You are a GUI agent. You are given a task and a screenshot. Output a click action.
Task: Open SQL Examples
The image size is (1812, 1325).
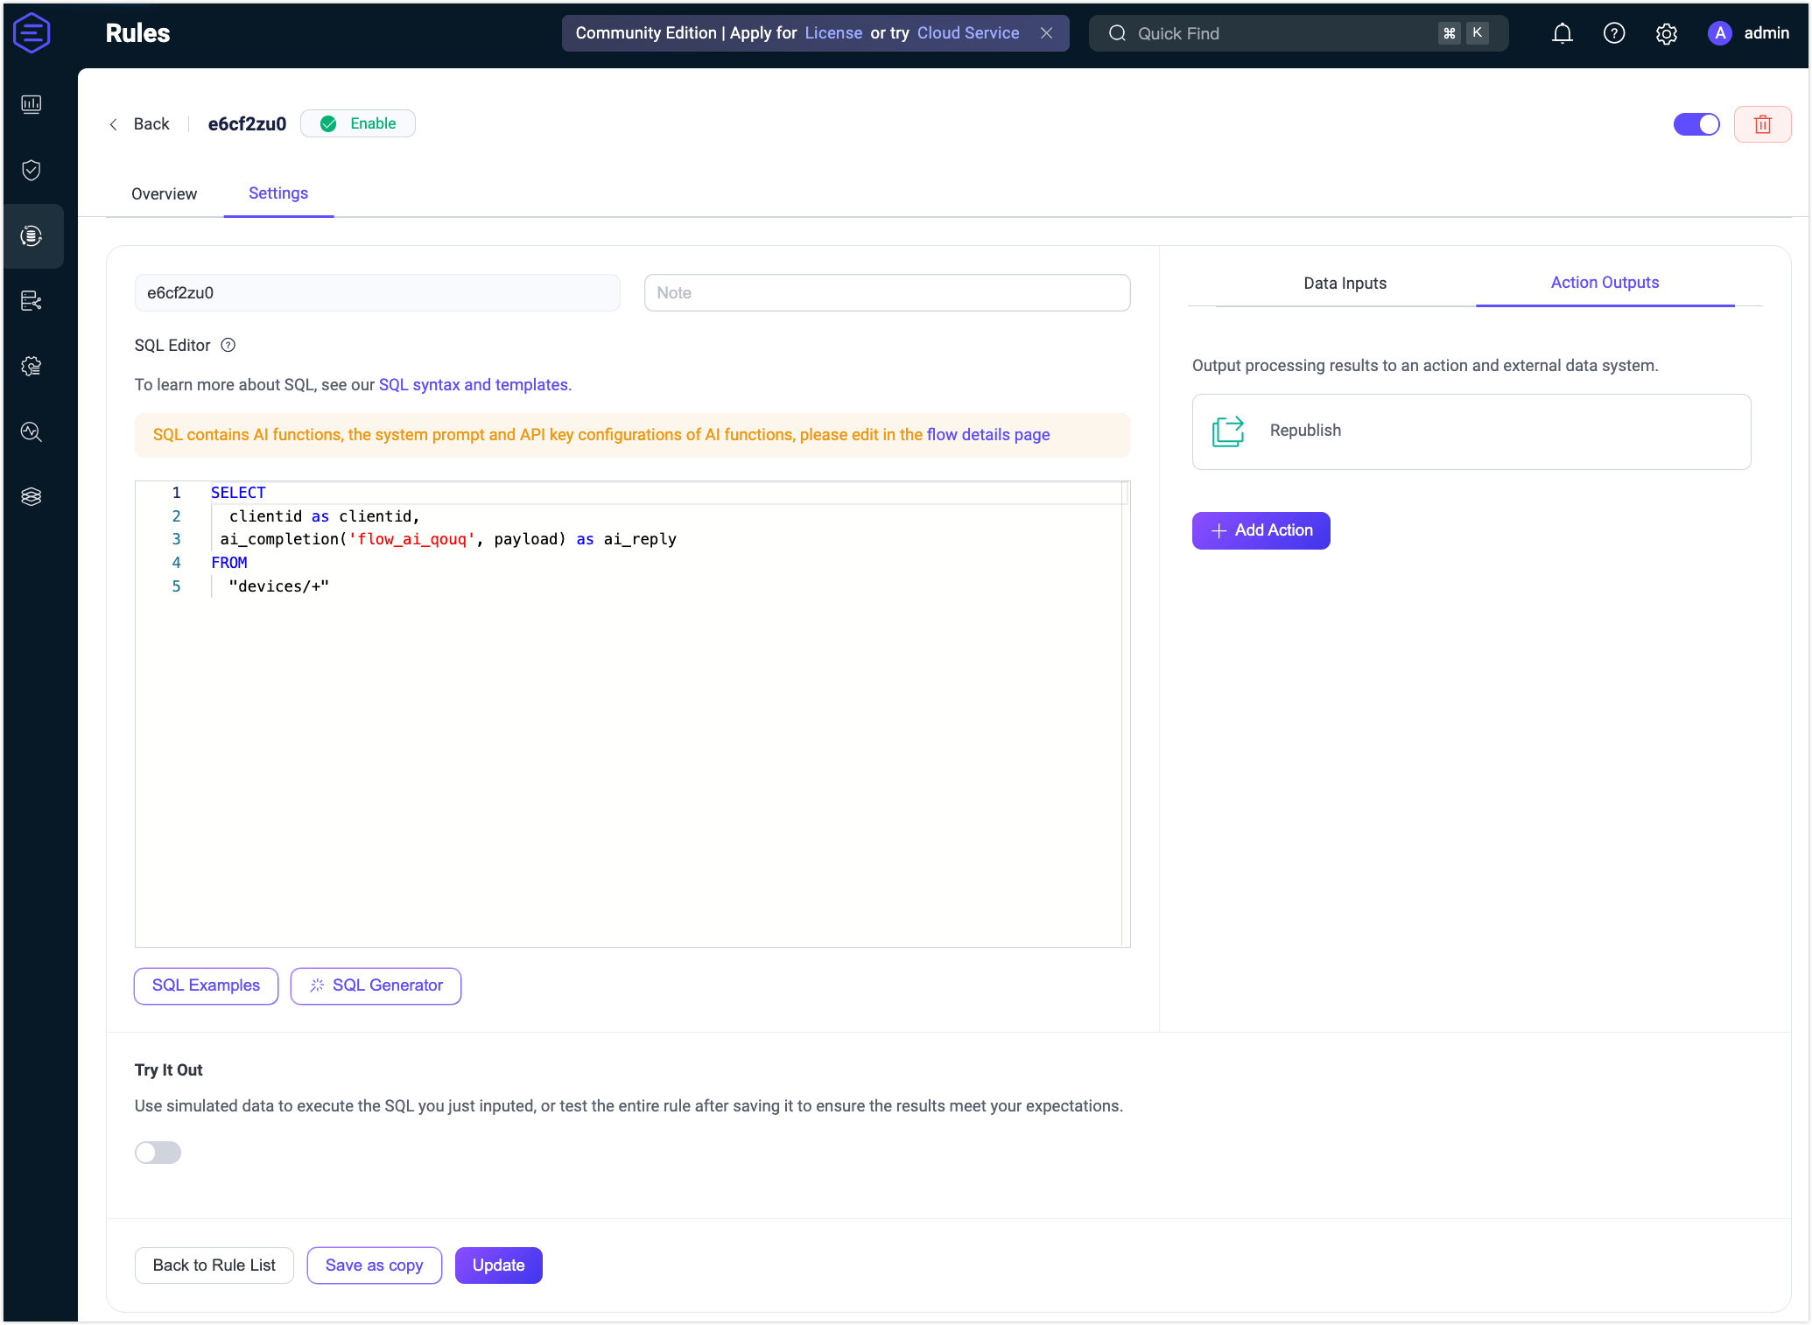point(206,985)
